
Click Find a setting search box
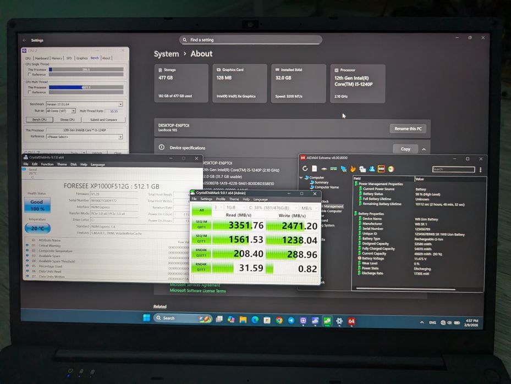(x=251, y=40)
